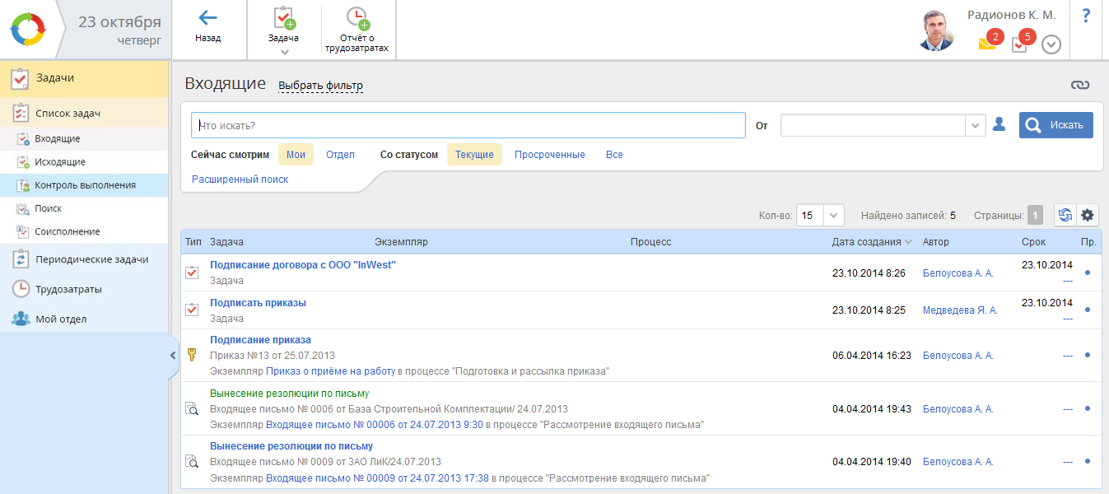This screenshot has width=1109, height=494.
Task: Click the 'Что искать?' search field
Action: pos(468,125)
